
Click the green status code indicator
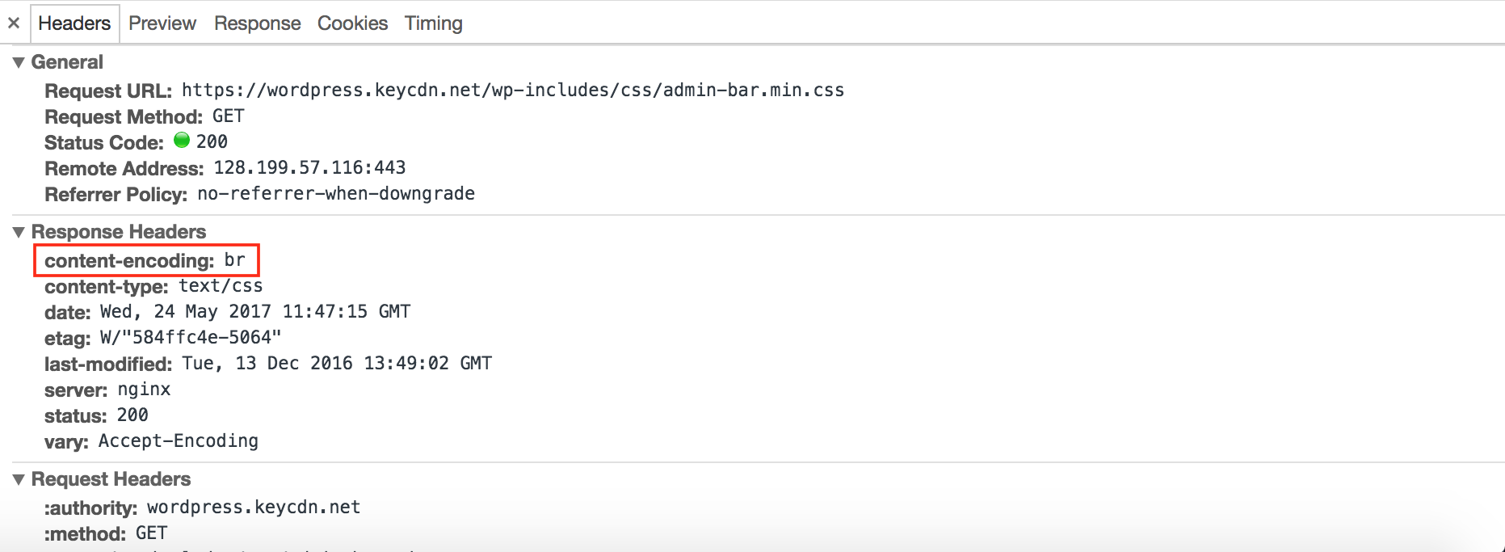coord(182,141)
